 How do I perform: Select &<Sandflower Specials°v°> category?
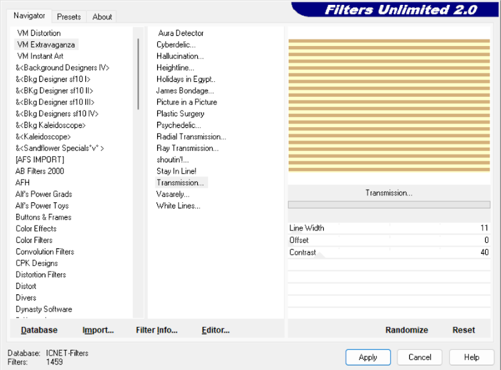pyautogui.click(x=60, y=148)
